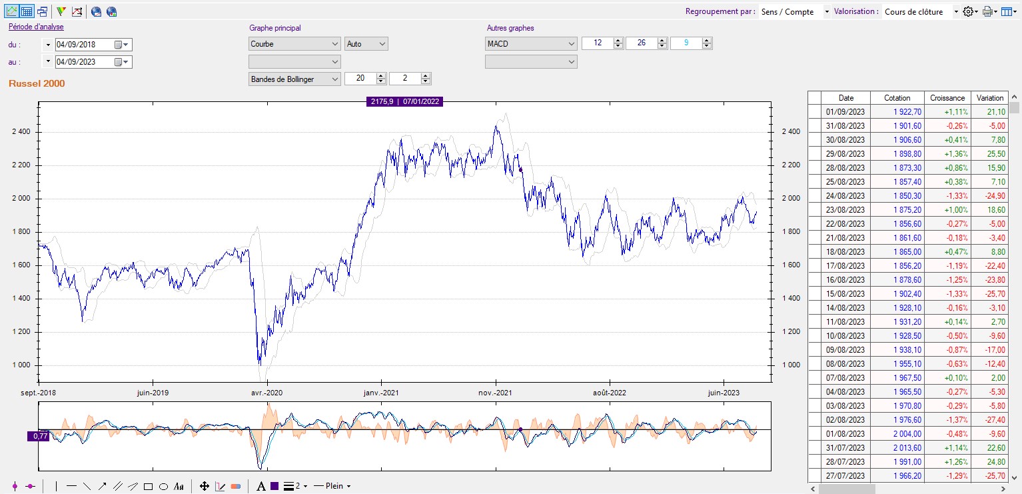The height and width of the screenshot is (494, 1022).
Task: Click the globe with chart icon
Action: point(96,11)
